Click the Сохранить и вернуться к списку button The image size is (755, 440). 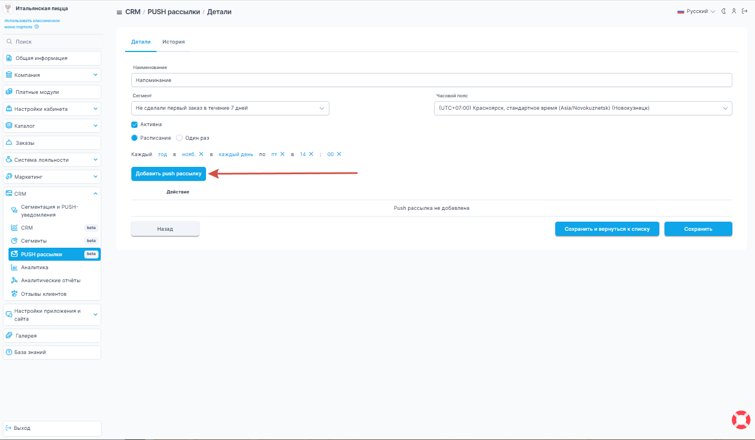coord(607,229)
